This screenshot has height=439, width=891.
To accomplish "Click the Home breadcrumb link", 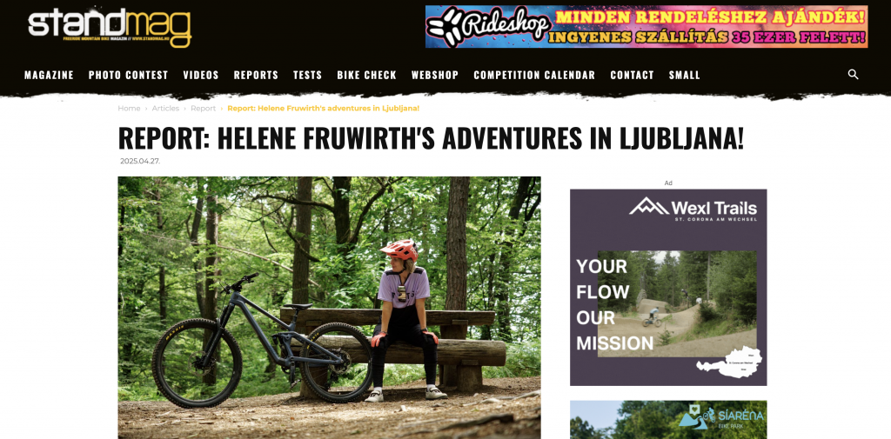I will [129, 109].
